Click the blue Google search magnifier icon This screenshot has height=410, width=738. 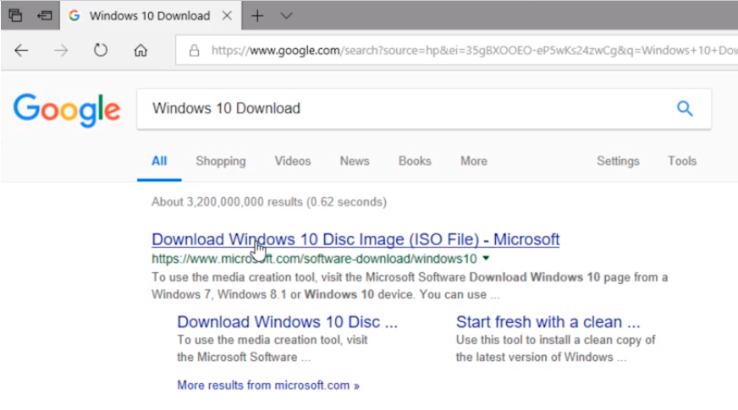pos(685,108)
